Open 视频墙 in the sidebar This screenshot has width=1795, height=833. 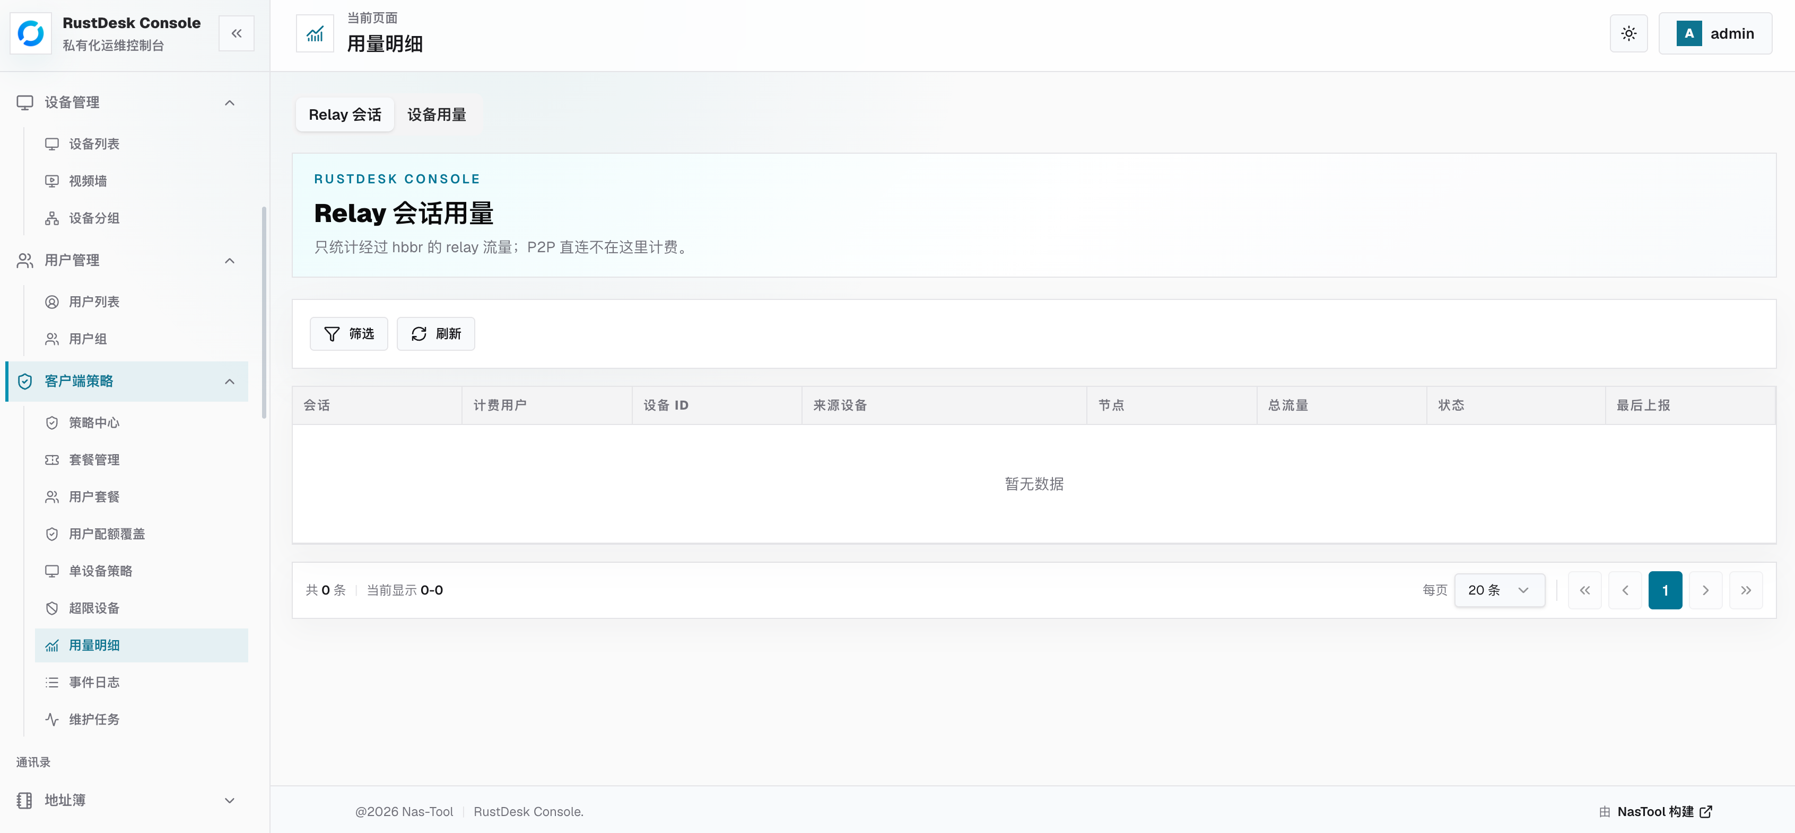142,181
